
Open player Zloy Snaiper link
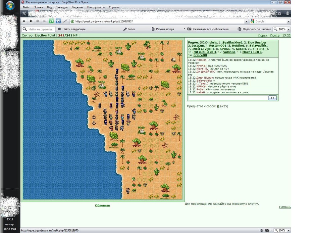(x=257, y=42)
